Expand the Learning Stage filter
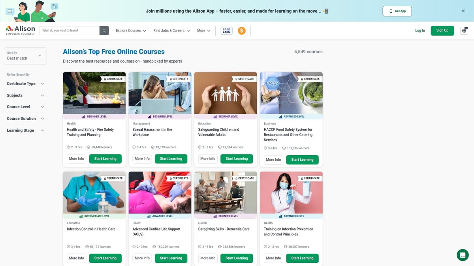474x266 pixels. [x=26, y=130]
